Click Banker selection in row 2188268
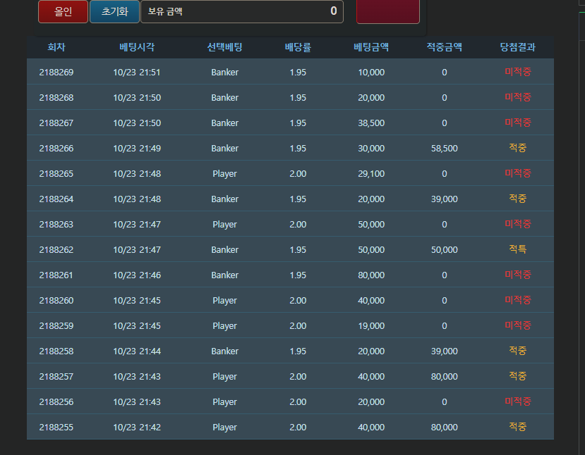585x455 pixels. 224,98
